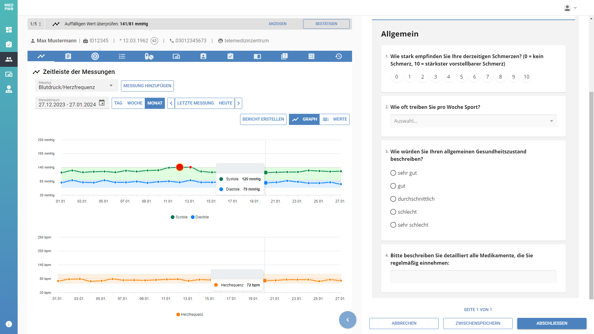Select the patients group icon in sidebar
The image size is (594, 334).
point(9,59)
